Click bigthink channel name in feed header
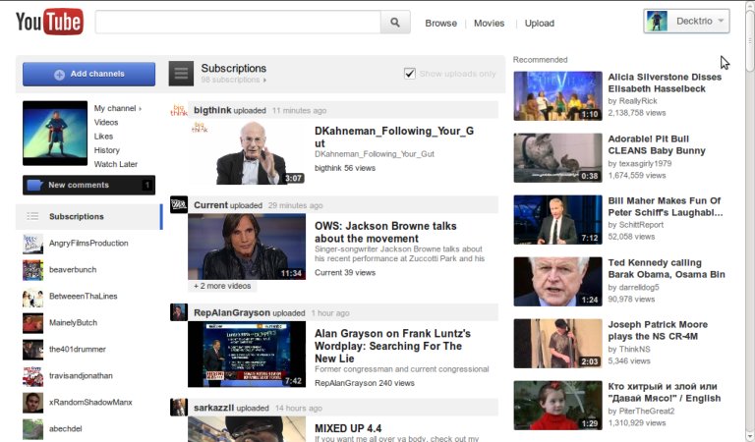Screen dimensions: 755x442 click(212, 110)
